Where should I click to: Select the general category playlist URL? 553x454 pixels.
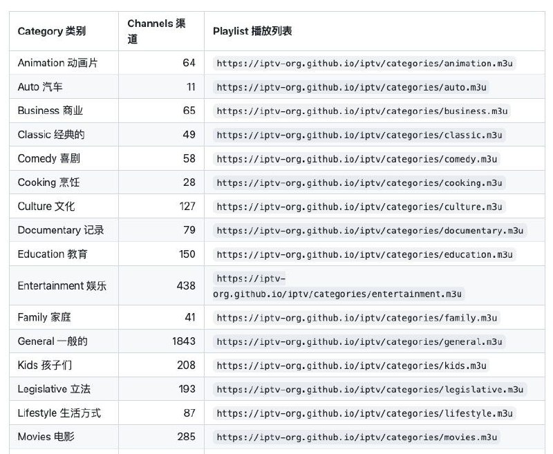(x=361, y=341)
